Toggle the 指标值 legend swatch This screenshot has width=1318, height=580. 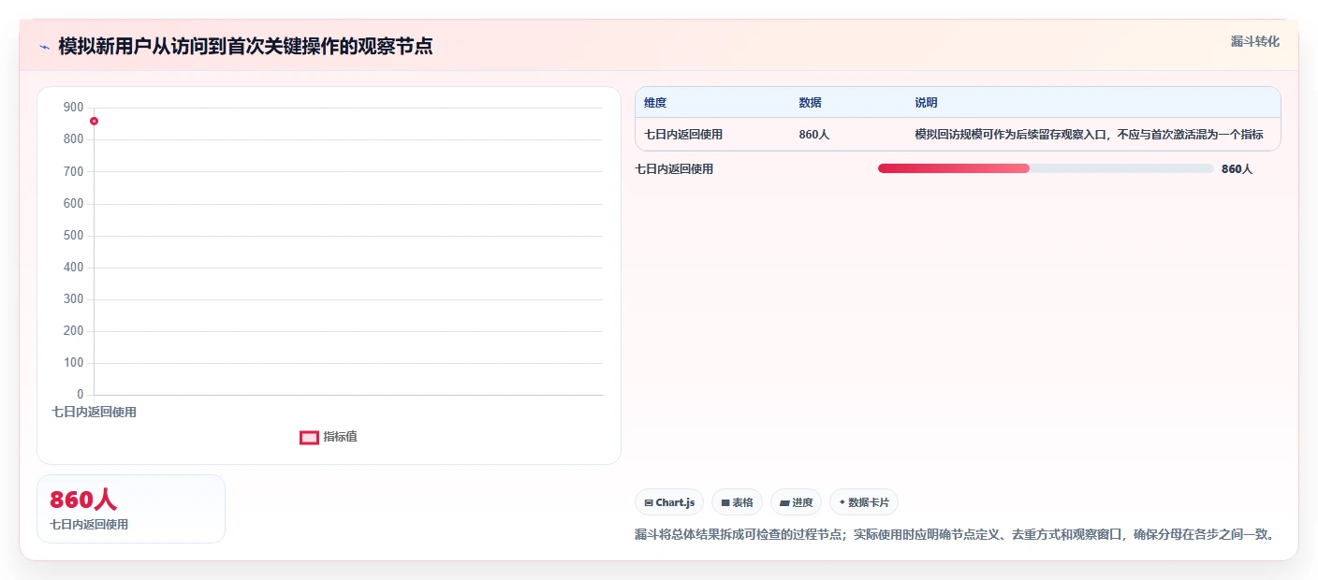(309, 437)
